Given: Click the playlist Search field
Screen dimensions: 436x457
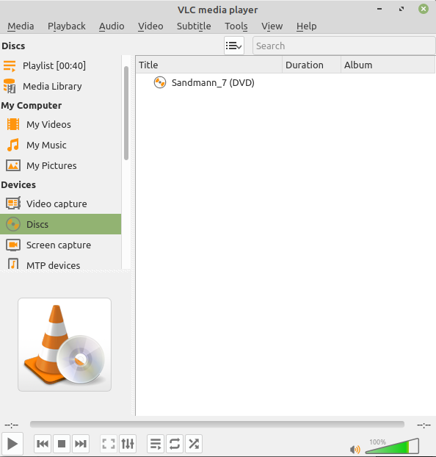Looking at the screenshot, I should coord(344,46).
